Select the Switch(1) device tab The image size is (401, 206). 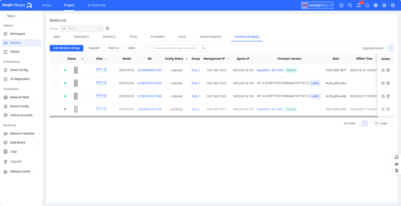(110, 37)
